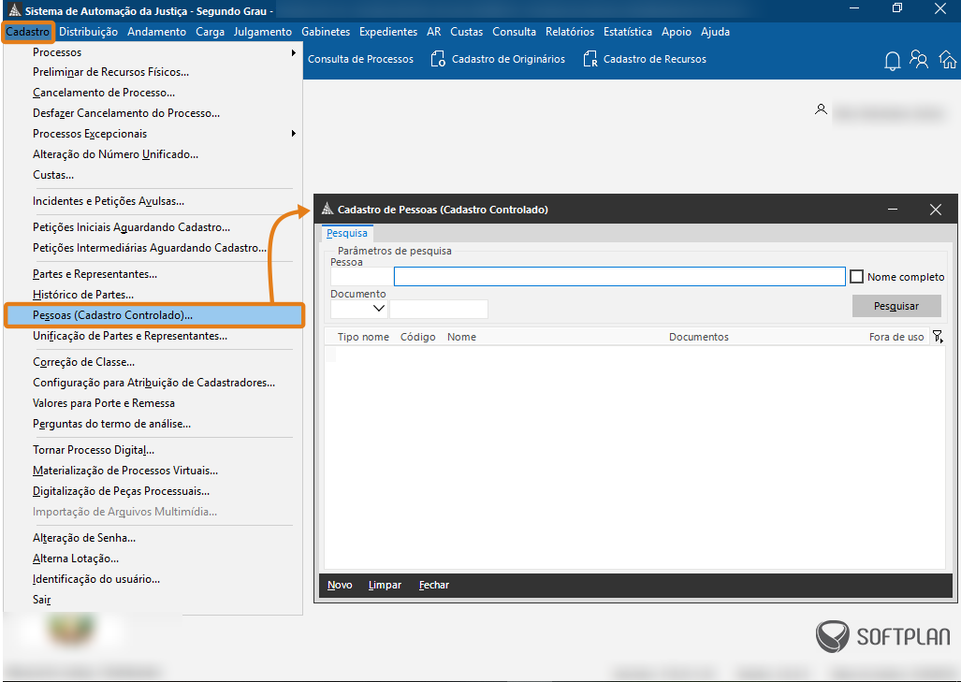This screenshot has height=682, width=961.
Task: Click the filter icon in results header
Action: coord(938,337)
